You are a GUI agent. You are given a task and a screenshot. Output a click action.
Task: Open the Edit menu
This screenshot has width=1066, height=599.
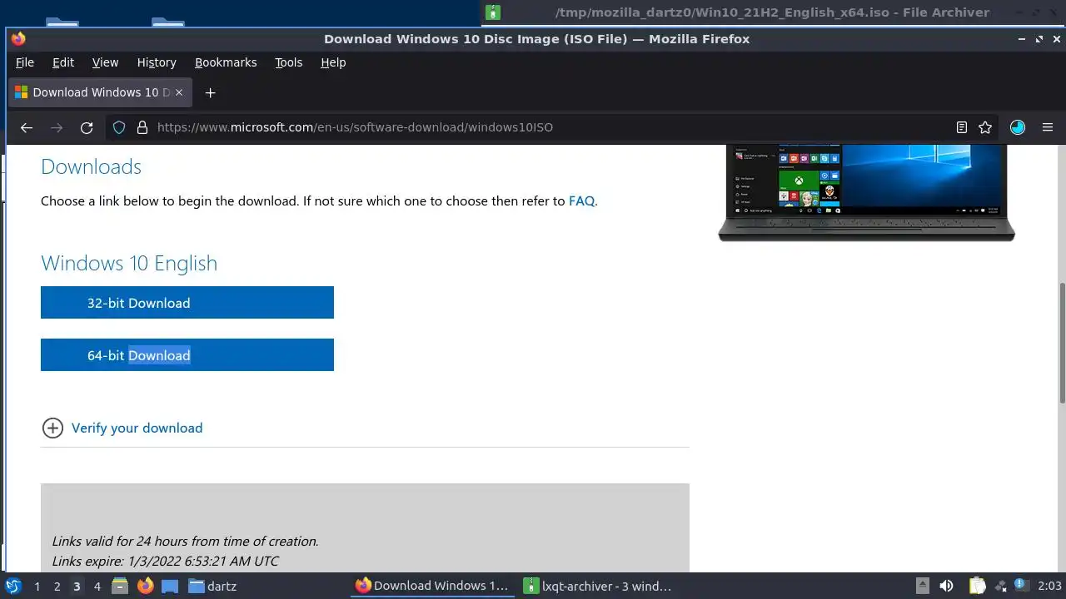63,62
